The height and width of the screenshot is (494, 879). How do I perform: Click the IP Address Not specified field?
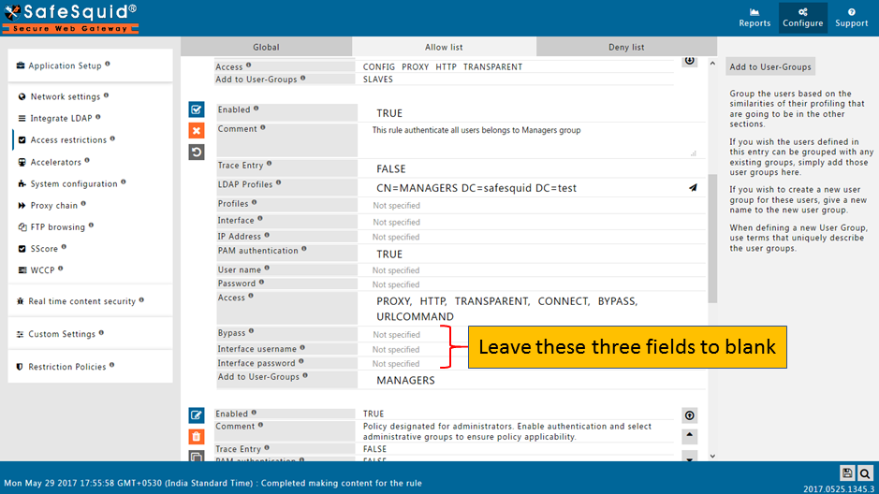point(532,237)
